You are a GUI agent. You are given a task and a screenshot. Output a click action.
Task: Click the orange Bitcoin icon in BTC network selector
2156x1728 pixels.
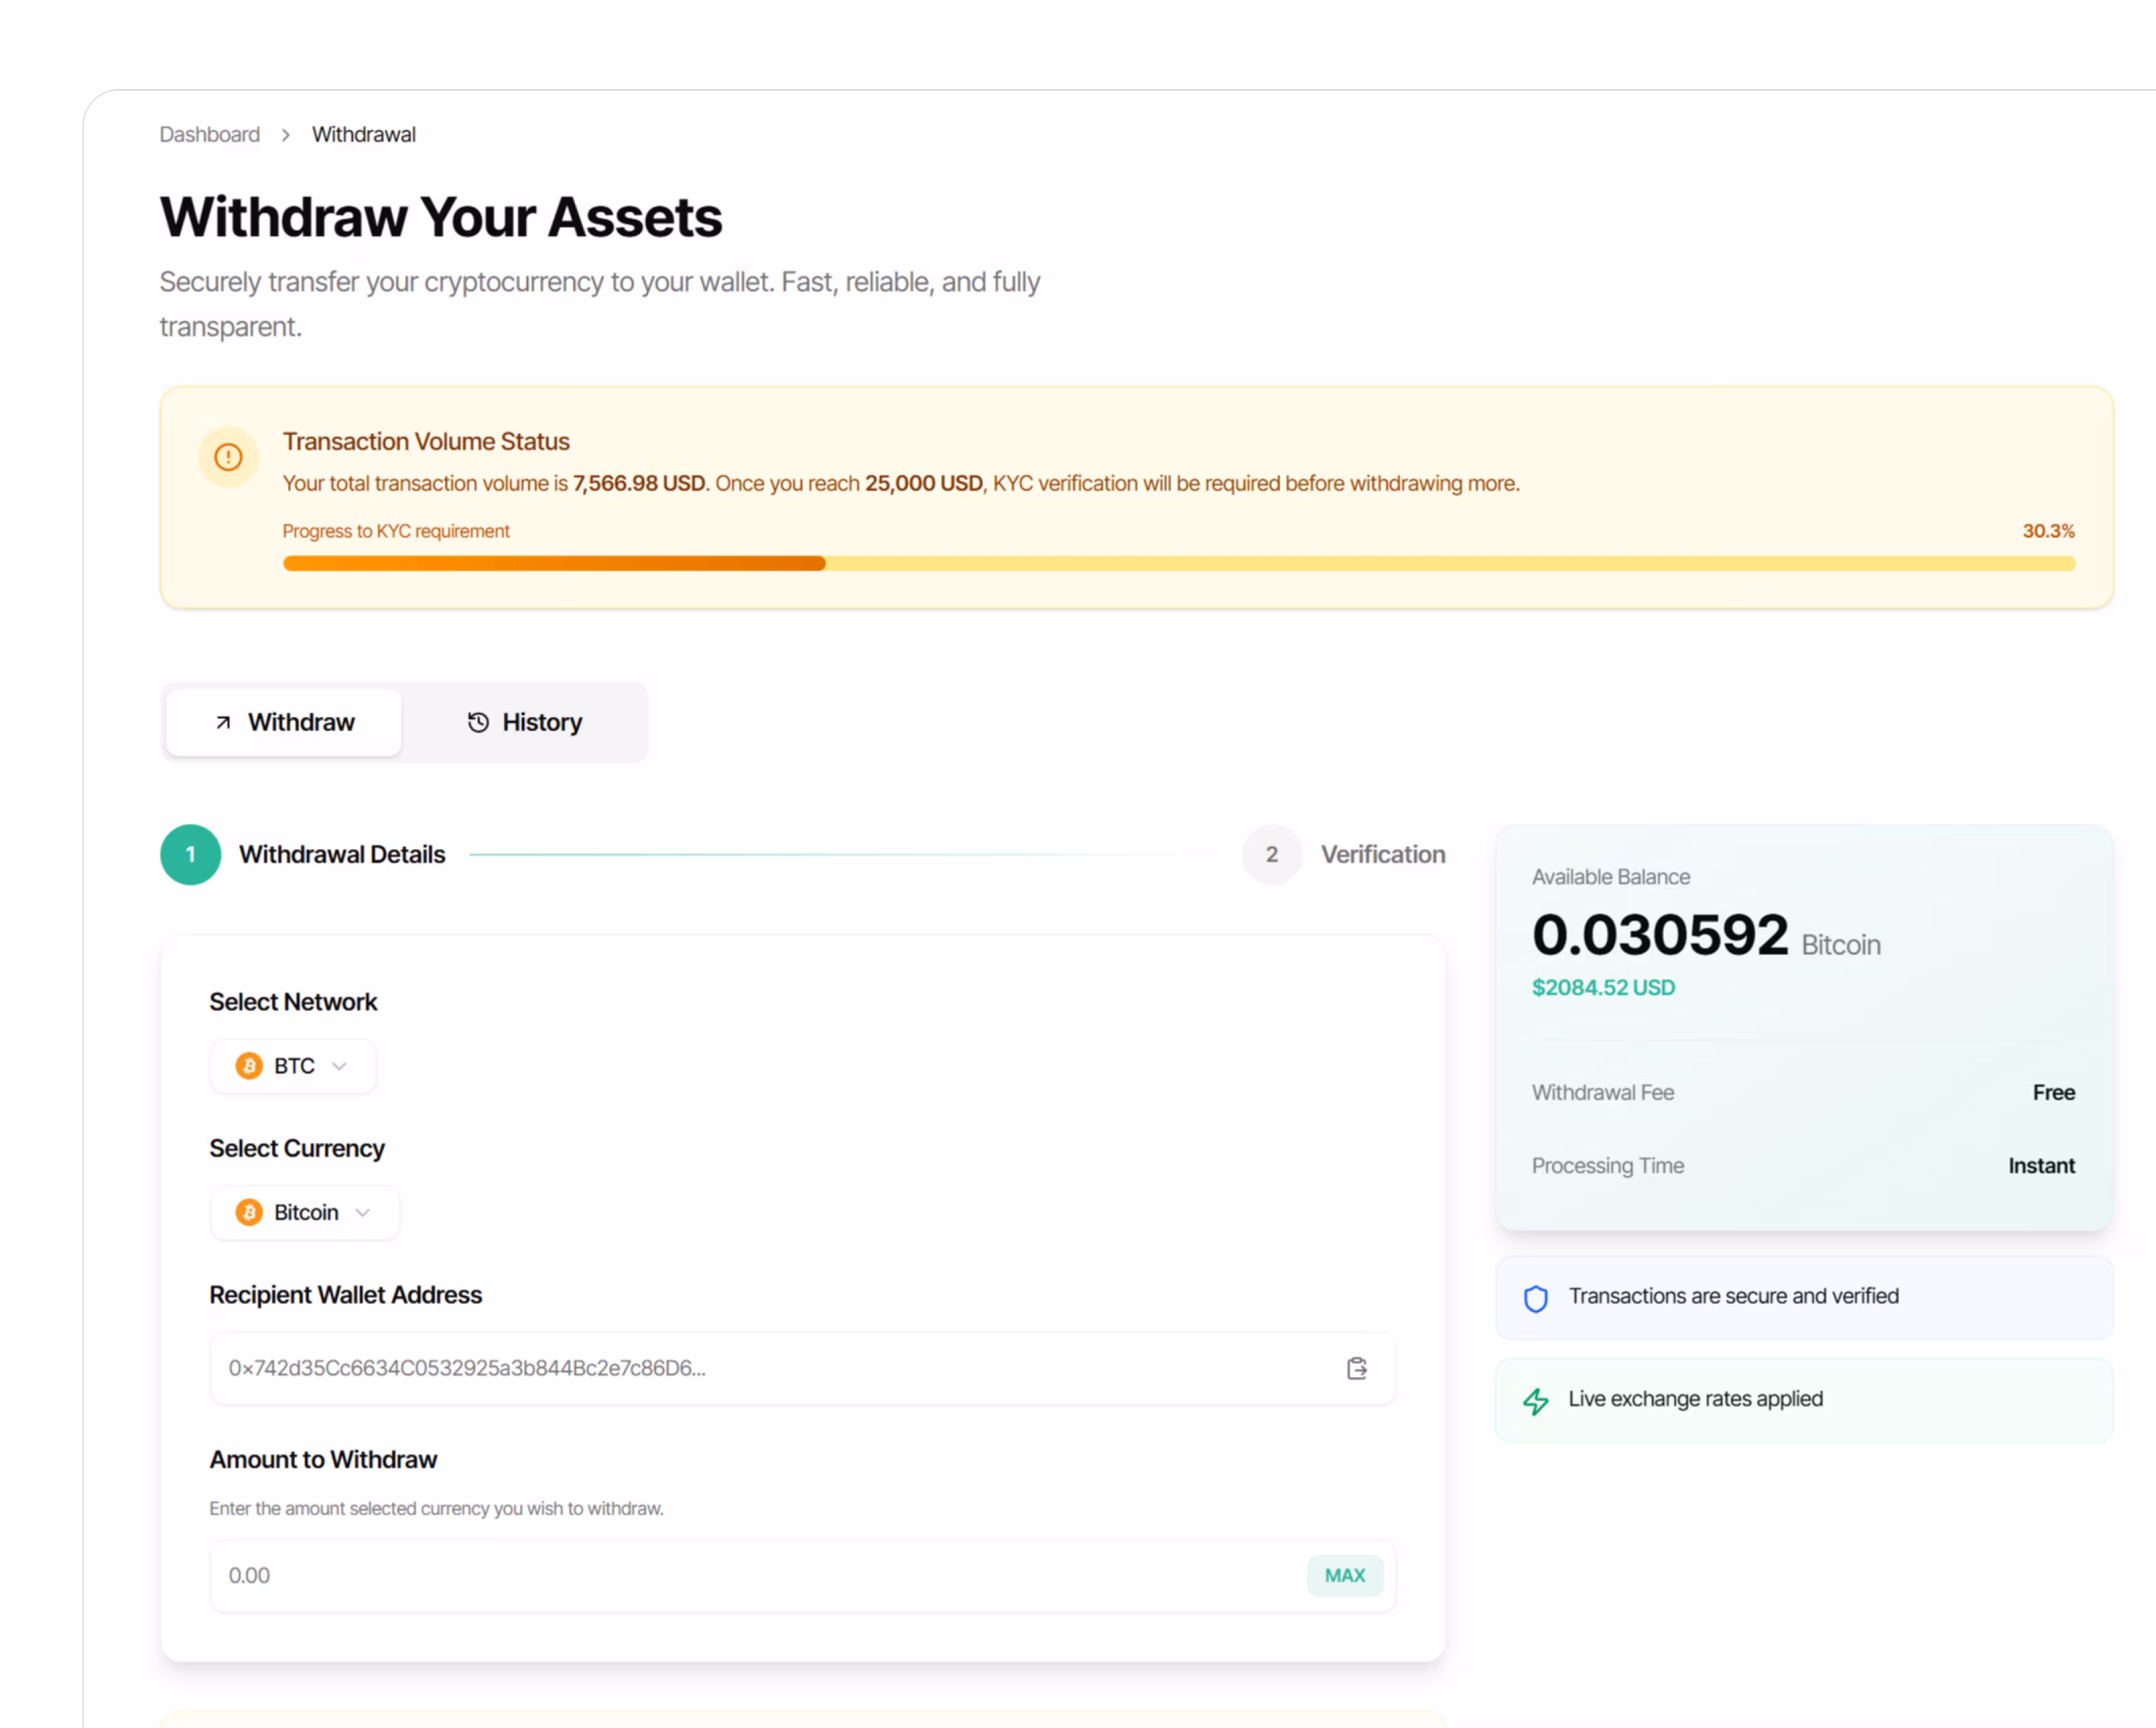[x=248, y=1065]
